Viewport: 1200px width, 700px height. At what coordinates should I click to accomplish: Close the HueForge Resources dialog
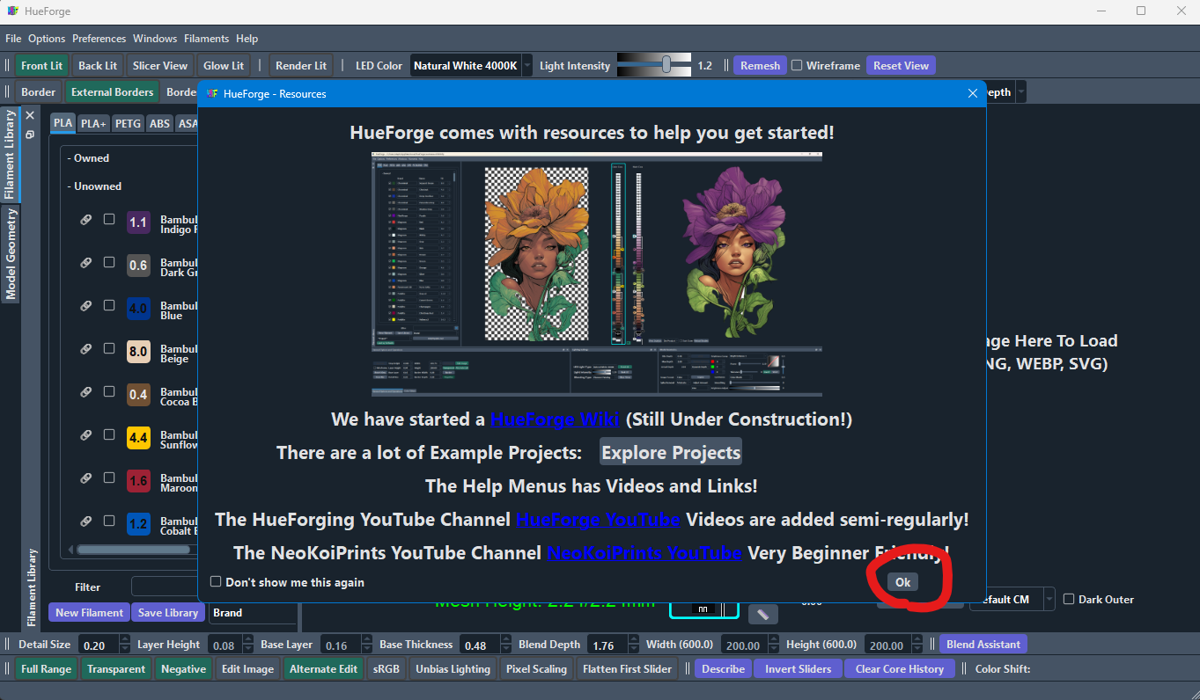[x=972, y=93]
